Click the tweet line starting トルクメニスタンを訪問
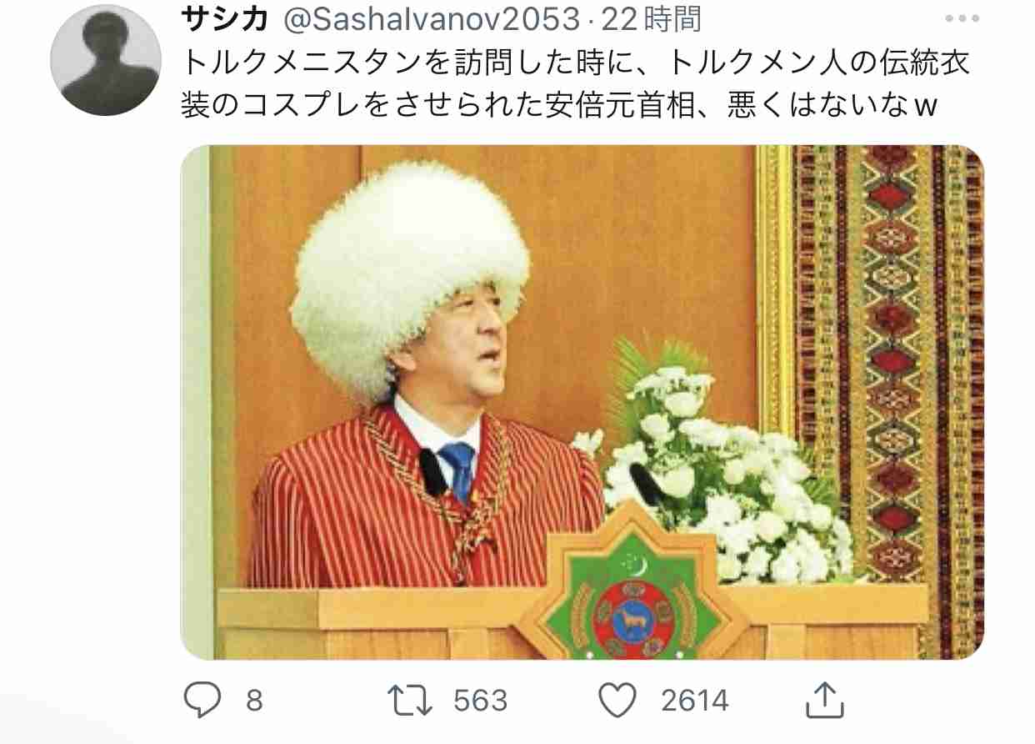 tap(576, 63)
